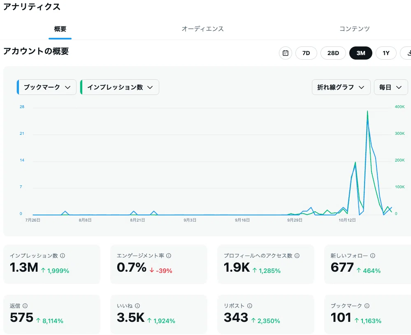411x335 pixels.
Task: Click info icon next to ブックマーク card
Action: [367, 306]
